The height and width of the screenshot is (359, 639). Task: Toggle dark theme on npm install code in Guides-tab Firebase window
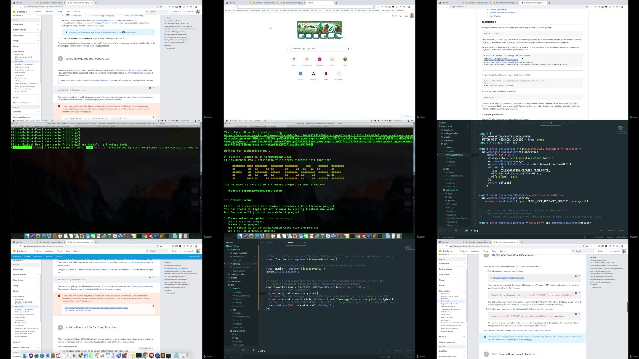point(150,277)
